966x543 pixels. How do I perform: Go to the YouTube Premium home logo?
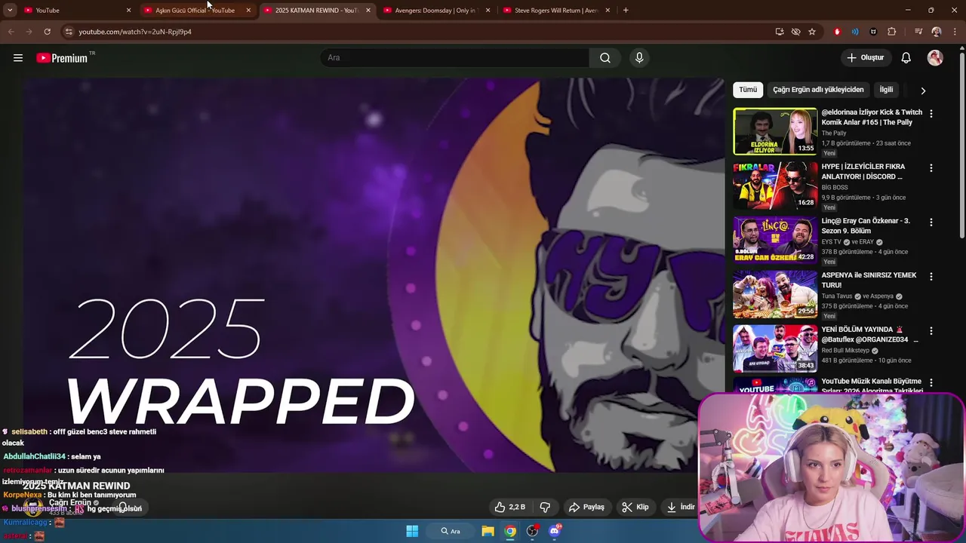[63, 58]
